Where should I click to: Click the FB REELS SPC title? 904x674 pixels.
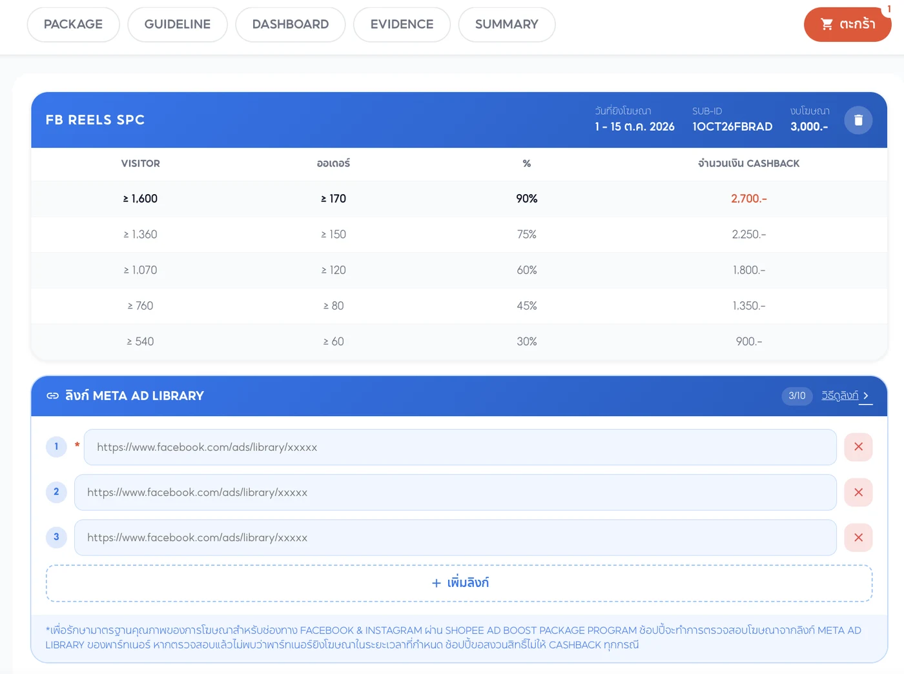pyautogui.click(x=95, y=120)
